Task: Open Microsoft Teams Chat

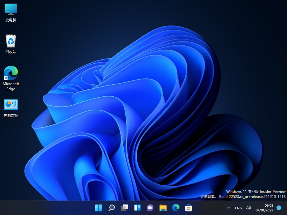Action: [x=150, y=208]
